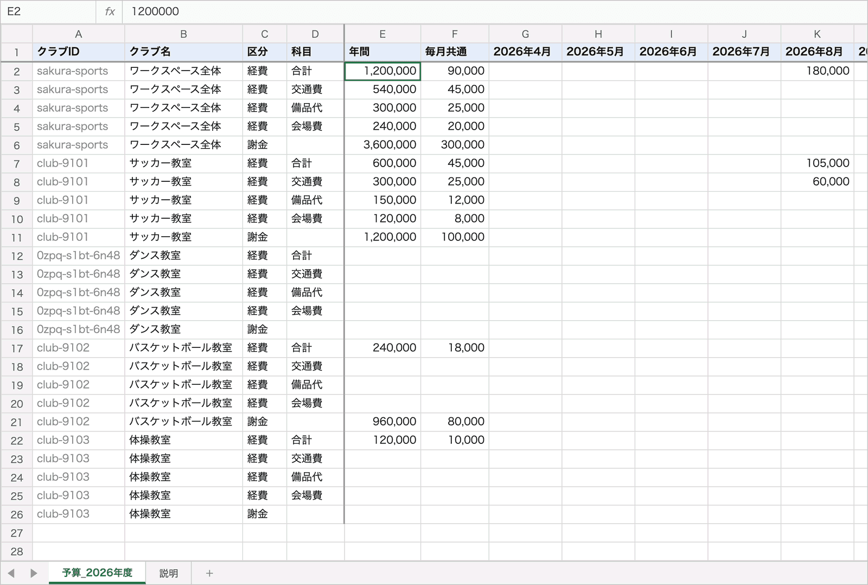Select column E header

point(382,34)
